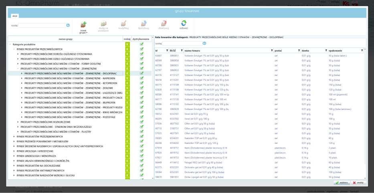
Task: Click the 'dystrybuowana' column header
Action: [x=141, y=39]
